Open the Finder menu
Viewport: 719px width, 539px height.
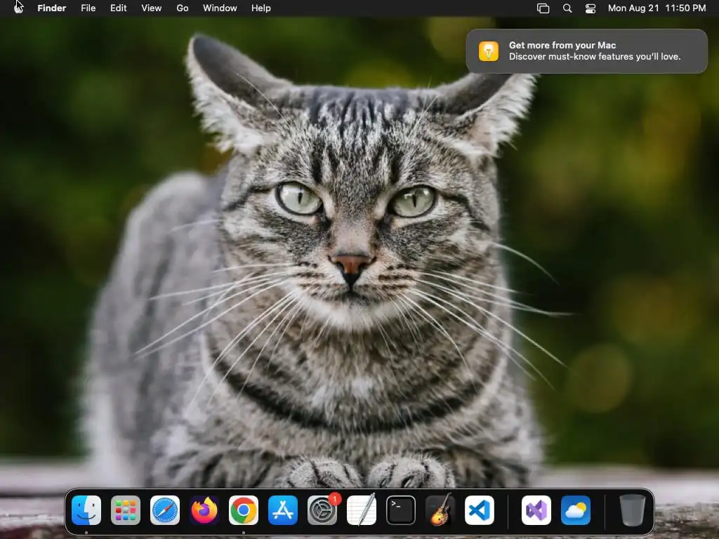52,8
